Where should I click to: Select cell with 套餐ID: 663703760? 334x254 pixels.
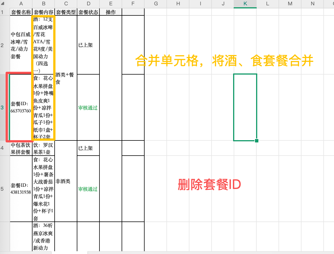[x=21, y=107]
